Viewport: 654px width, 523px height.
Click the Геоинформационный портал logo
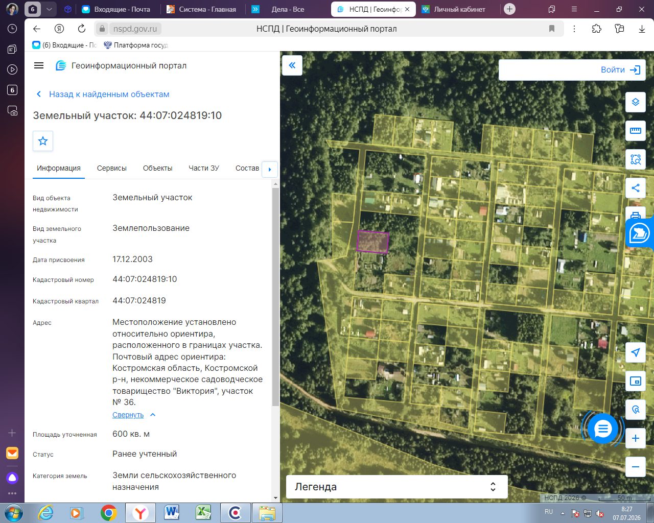(121, 65)
